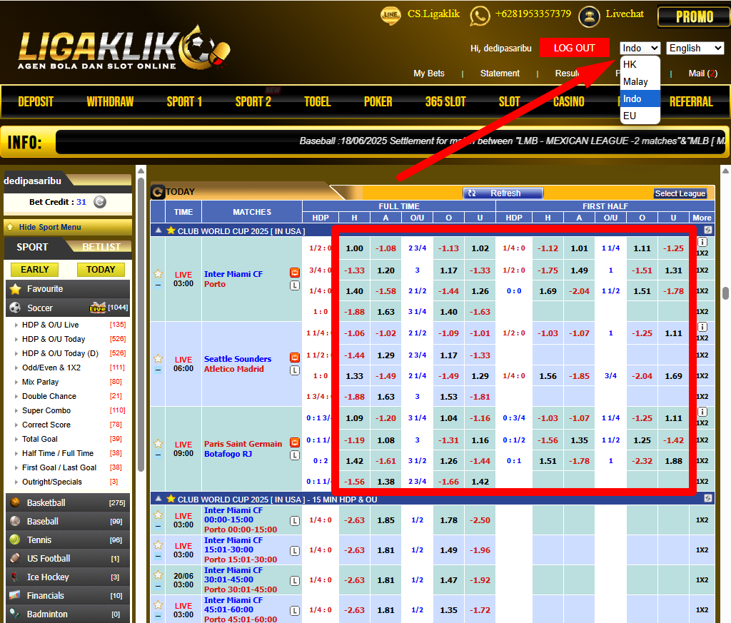Switch to the EARLY tab
Image resolution: width=731 pixels, height=623 pixels.
[x=34, y=269]
